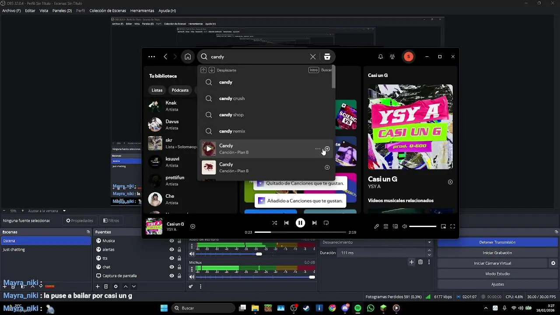Click Iniciar Grabación

point(497,253)
